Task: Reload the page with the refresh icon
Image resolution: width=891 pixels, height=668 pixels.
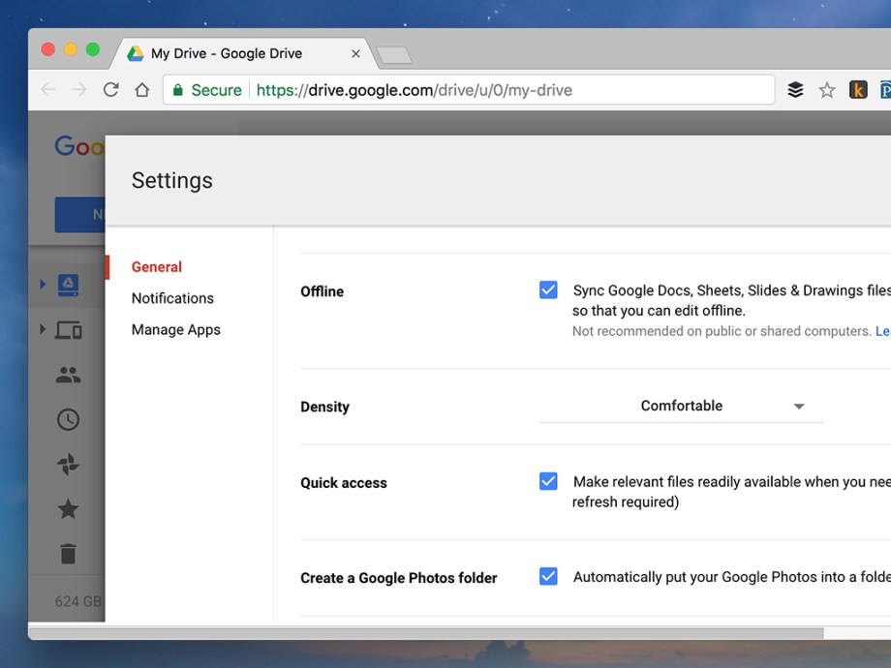Action: 110,89
